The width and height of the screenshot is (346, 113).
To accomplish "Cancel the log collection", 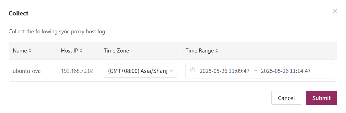I will tap(286, 98).
